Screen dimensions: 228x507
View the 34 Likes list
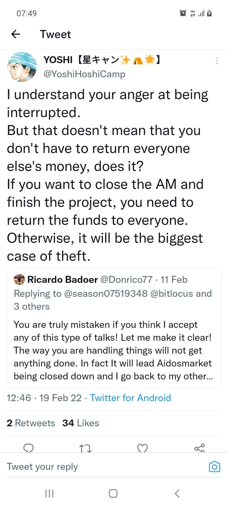coord(80,423)
